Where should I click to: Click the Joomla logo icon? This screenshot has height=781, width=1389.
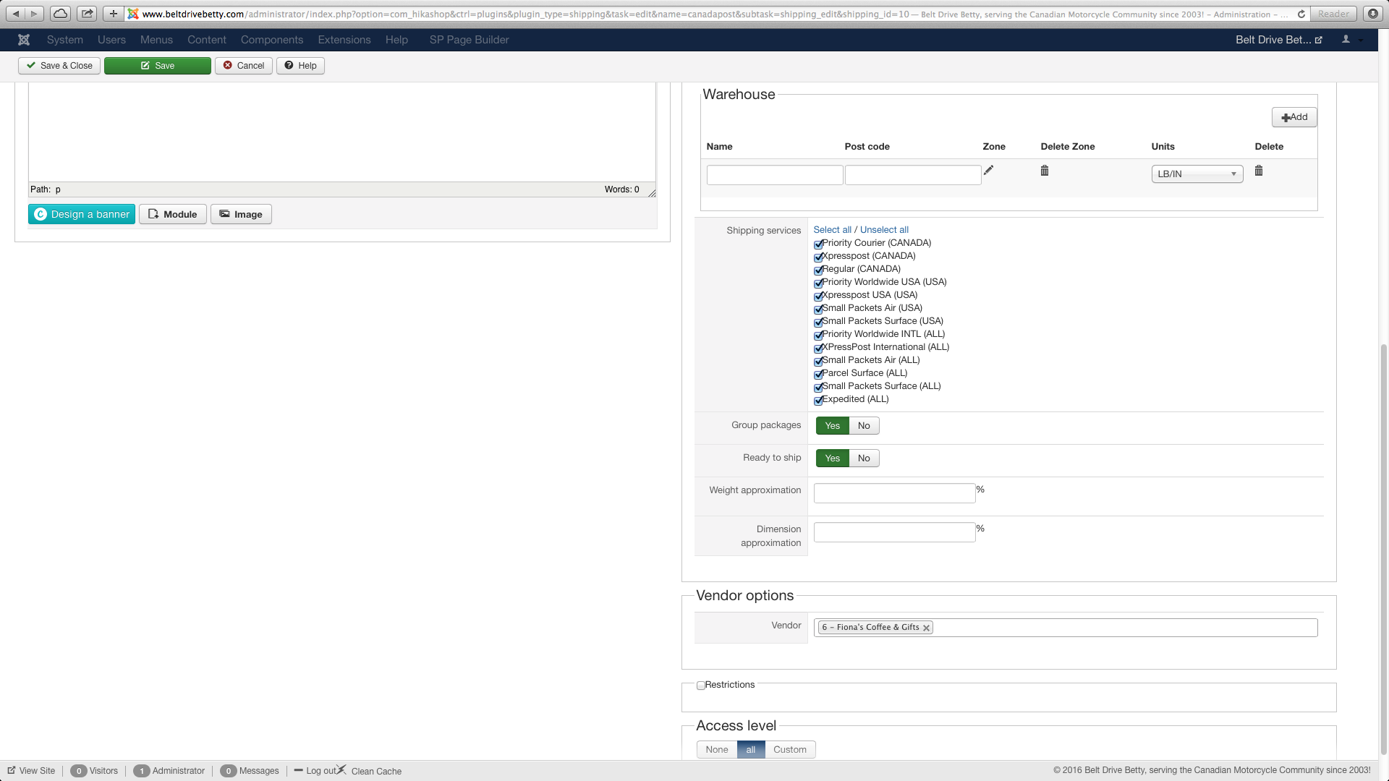[24, 40]
